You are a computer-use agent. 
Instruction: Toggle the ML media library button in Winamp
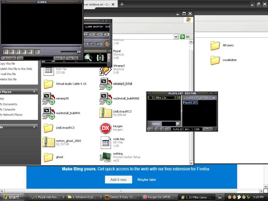point(99,34)
